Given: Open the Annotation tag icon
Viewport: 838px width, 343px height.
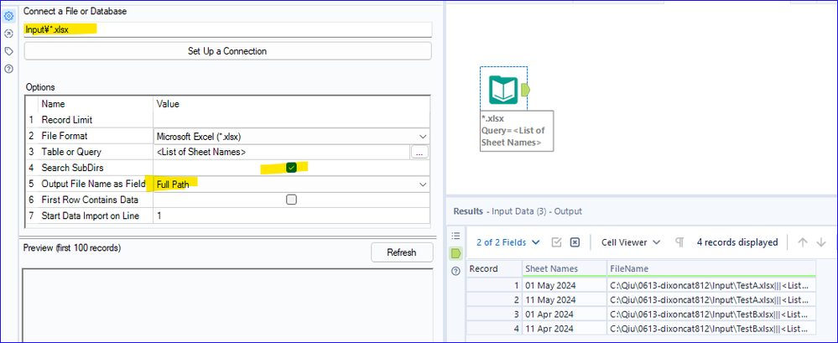Looking at the screenshot, I should [8, 51].
